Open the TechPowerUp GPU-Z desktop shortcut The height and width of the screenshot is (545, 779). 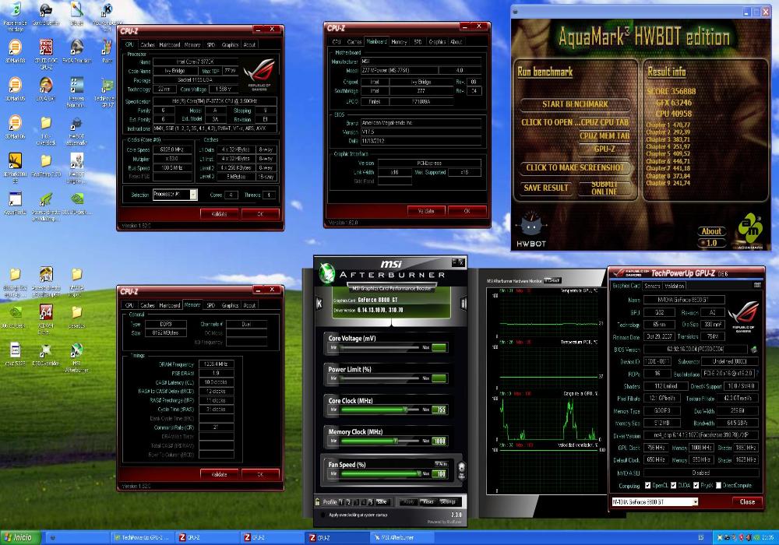pos(106,93)
